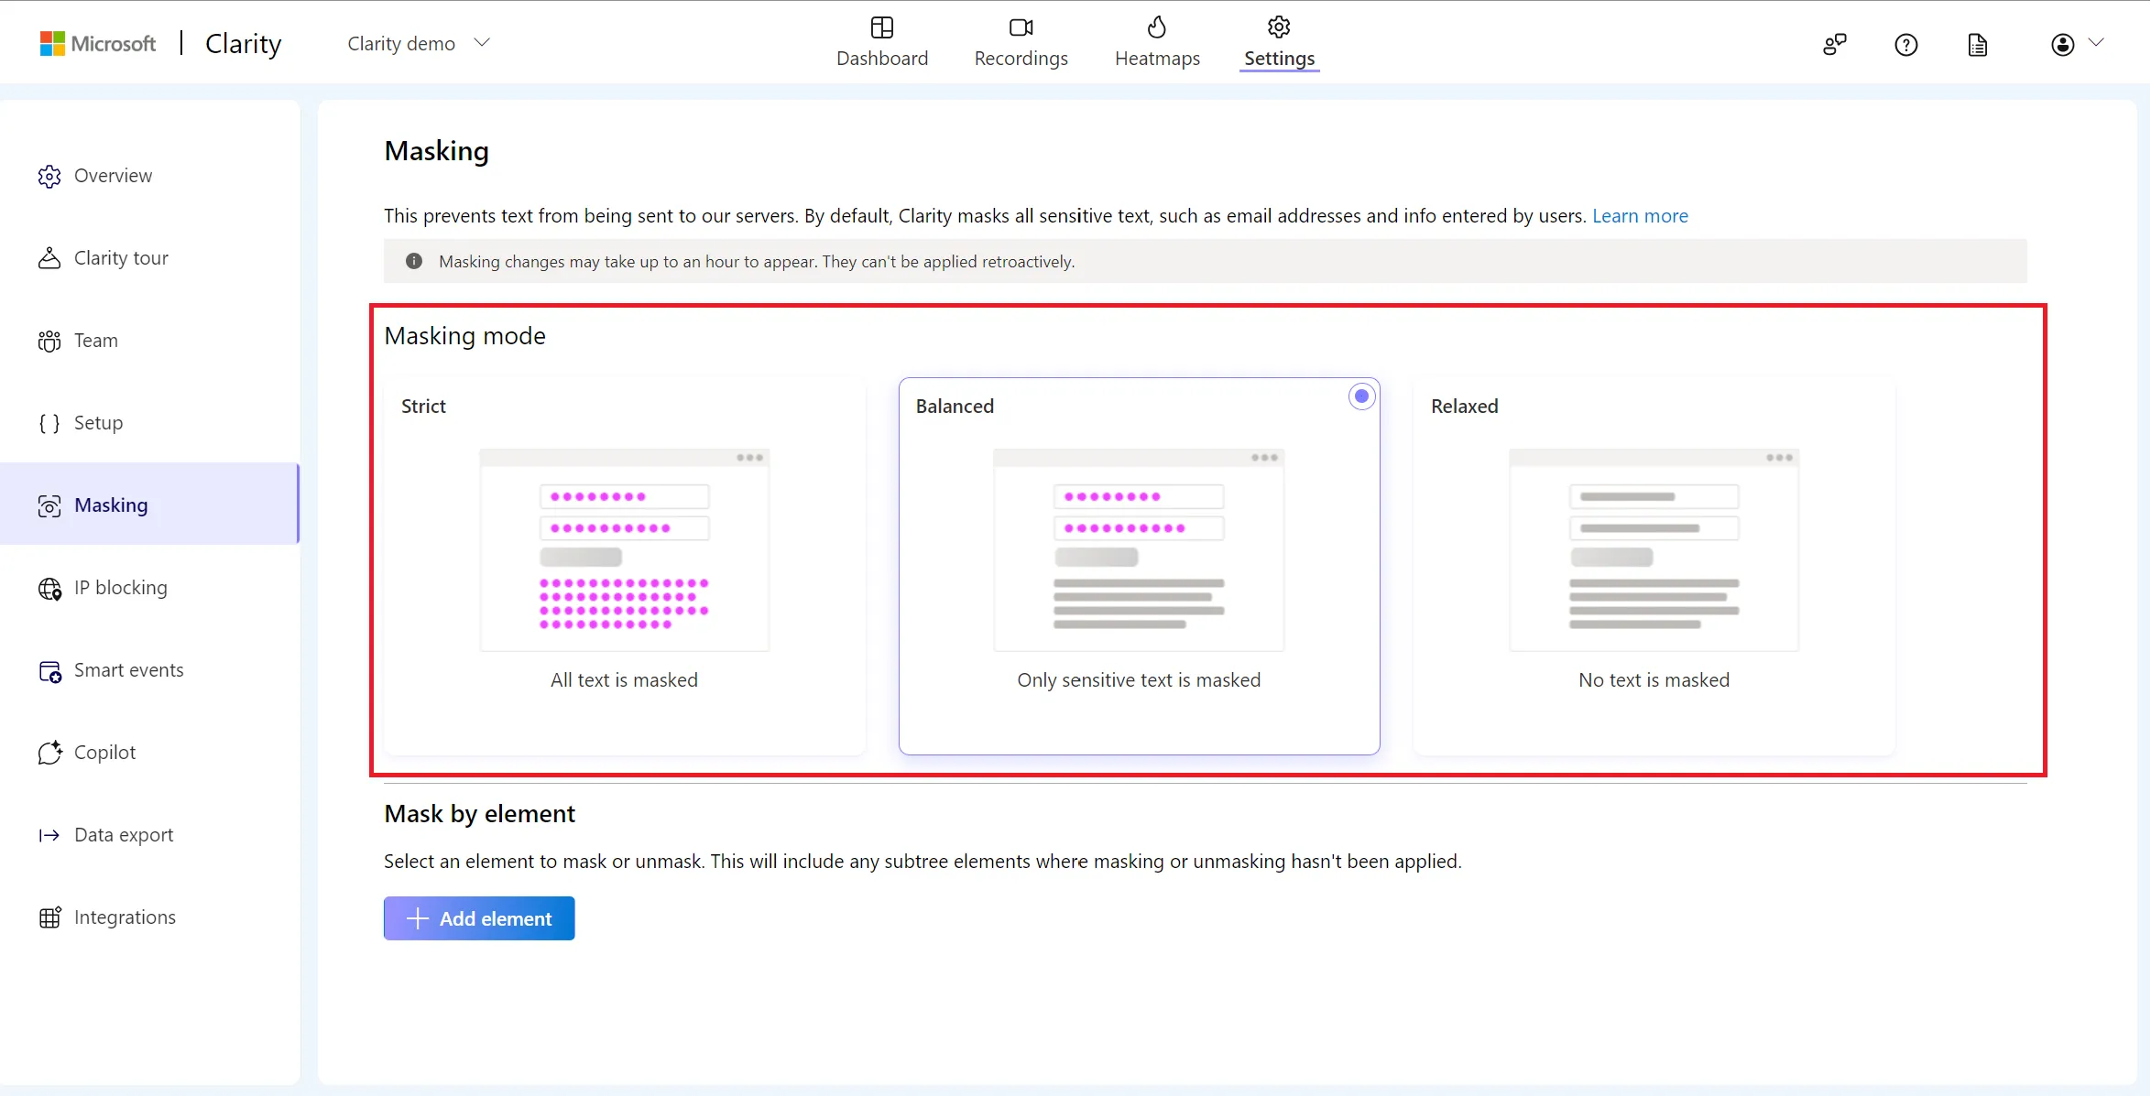Image resolution: width=2151 pixels, height=1096 pixels.
Task: Open Integrations in the sidebar
Action: pos(150,917)
